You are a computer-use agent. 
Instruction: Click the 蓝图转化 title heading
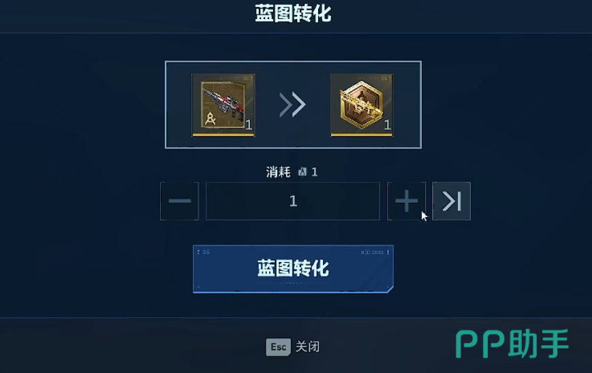(x=293, y=14)
